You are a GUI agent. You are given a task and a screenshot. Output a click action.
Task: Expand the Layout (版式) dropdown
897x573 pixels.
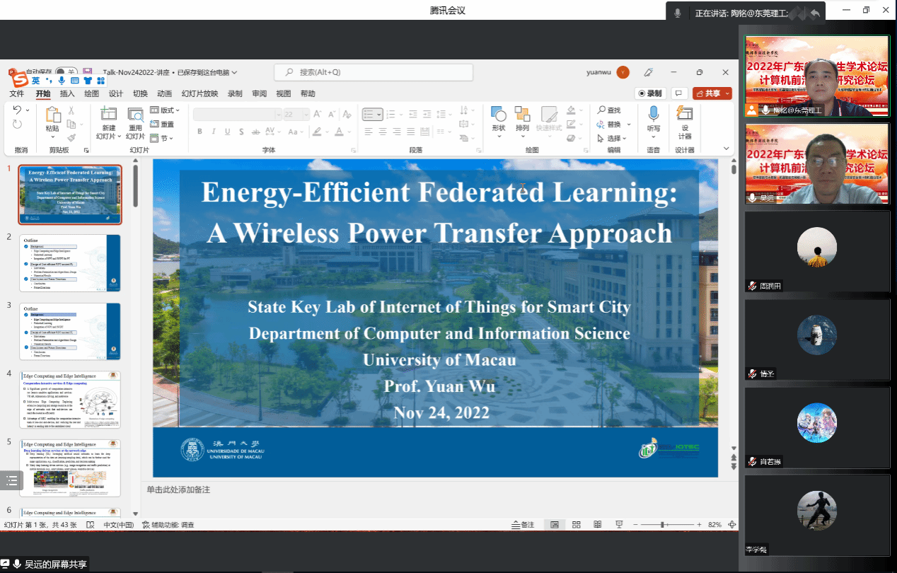(166, 110)
